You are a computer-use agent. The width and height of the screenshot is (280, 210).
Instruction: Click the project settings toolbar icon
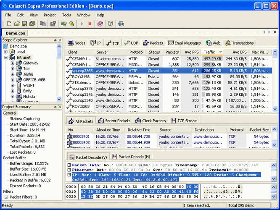pos(53,24)
